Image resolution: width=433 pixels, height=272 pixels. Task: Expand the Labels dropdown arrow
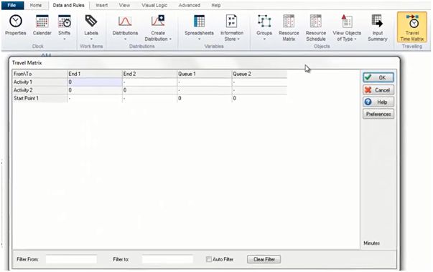[91, 39]
